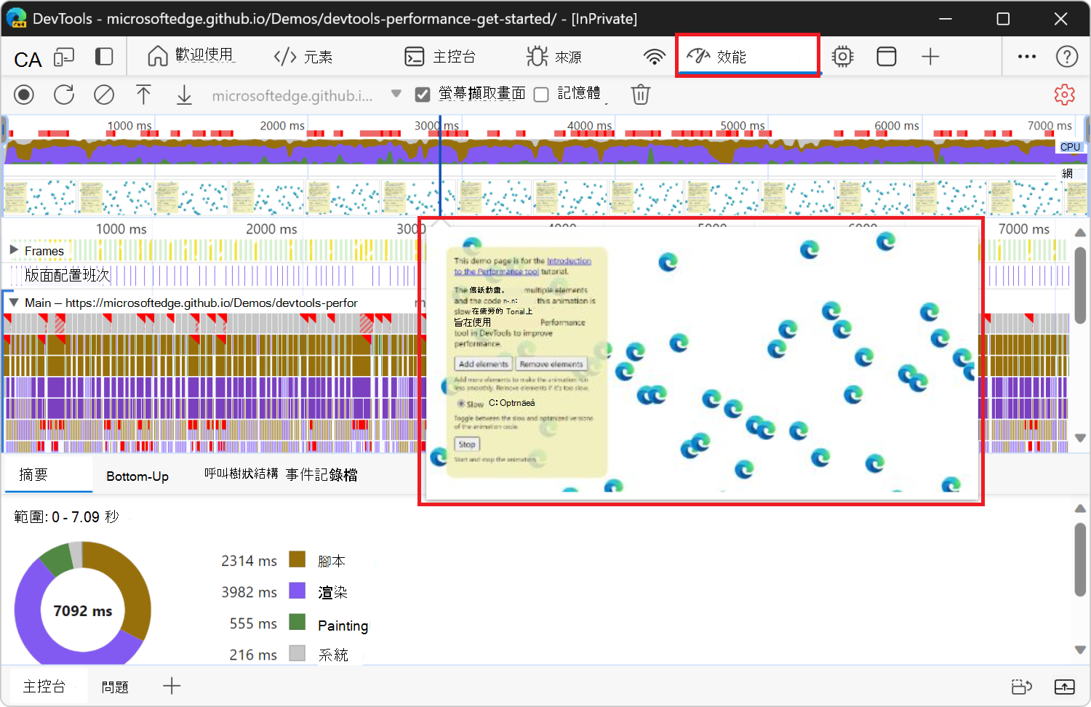Screen dimensions: 1091x707
Task: Click the 1000 ms overview ruler mark
Action: 129,126
